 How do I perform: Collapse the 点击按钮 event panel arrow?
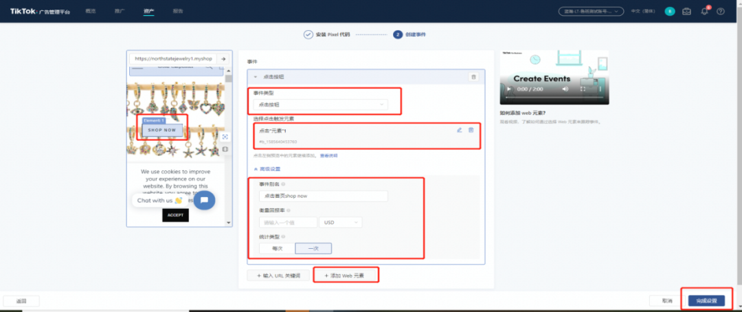[256, 77]
